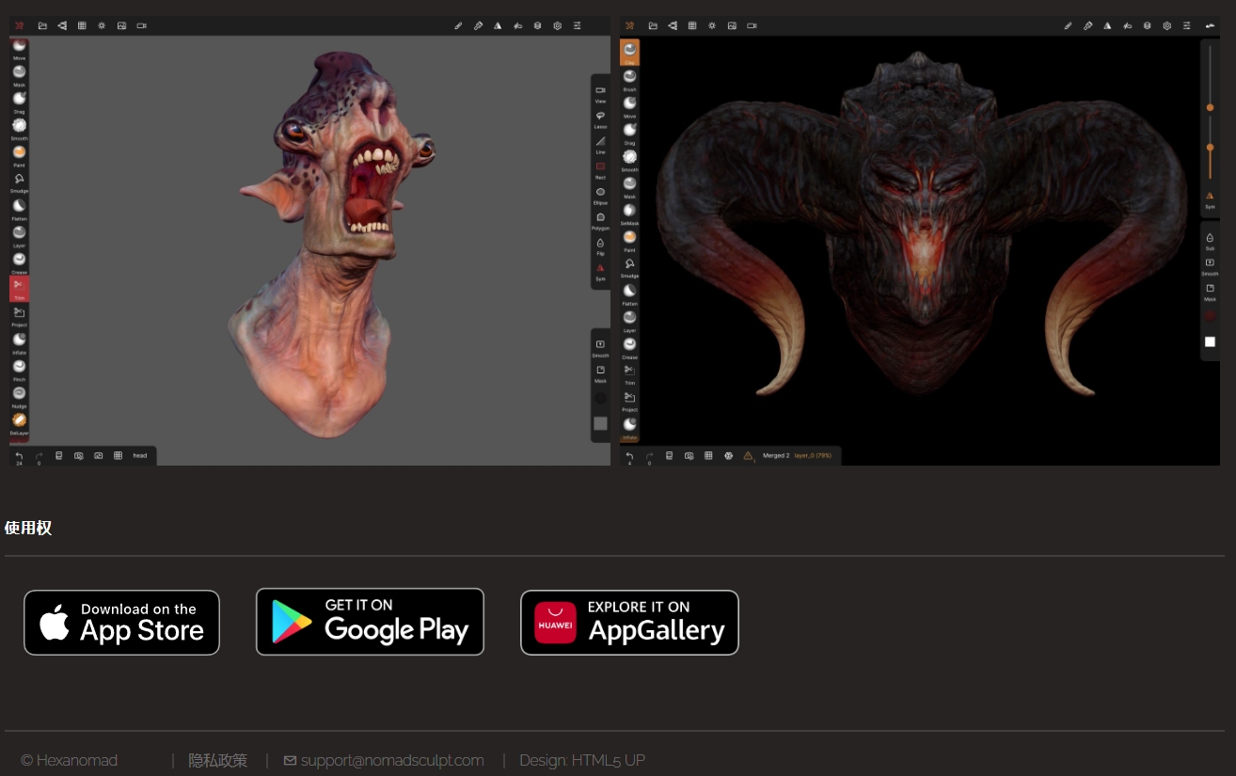This screenshot has height=776, width=1236.
Task: Select the Paint tool
Action: [19, 153]
